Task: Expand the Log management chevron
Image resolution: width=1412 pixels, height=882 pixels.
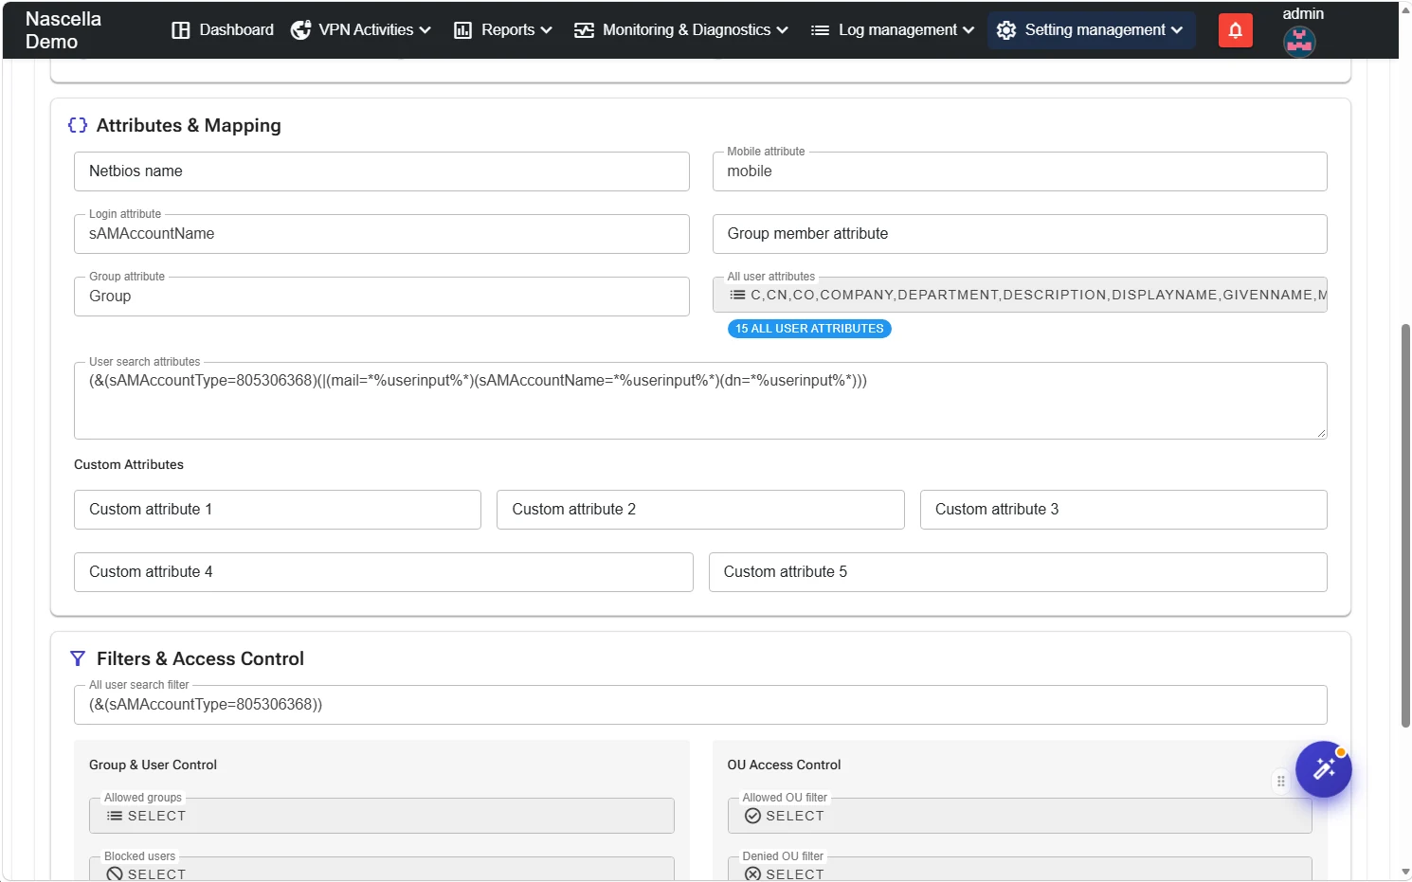Action: tap(968, 30)
